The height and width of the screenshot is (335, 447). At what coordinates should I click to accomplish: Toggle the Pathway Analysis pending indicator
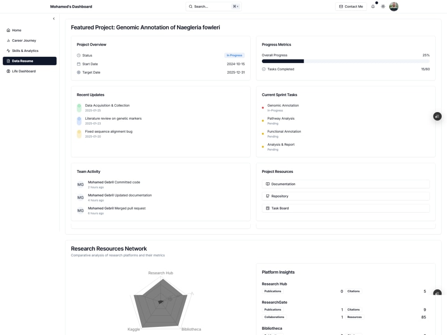(x=262, y=120)
